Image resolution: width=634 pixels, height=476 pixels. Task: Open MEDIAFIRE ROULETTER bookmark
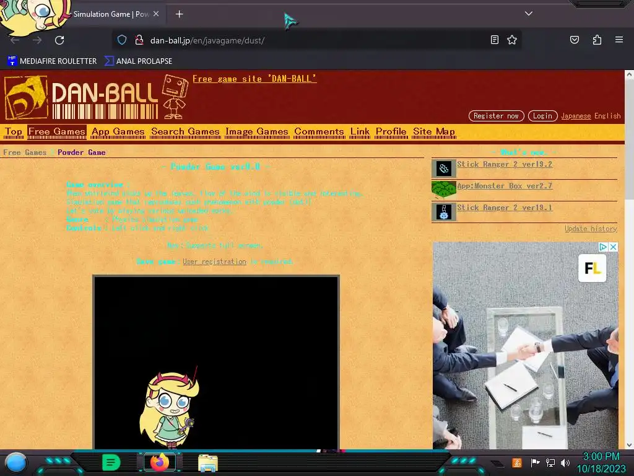click(x=52, y=61)
